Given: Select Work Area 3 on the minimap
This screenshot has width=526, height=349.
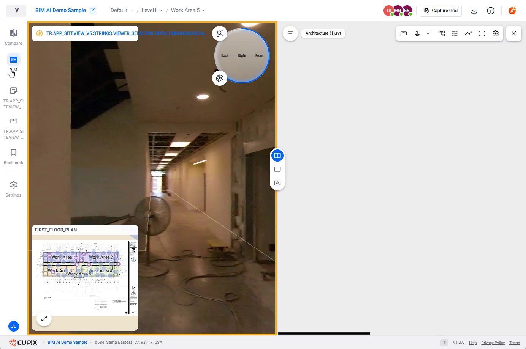Looking at the screenshot, I should point(60,271).
